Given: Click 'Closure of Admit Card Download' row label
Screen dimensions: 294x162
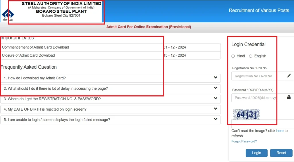Looking at the screenshot, I should (28, 55).
